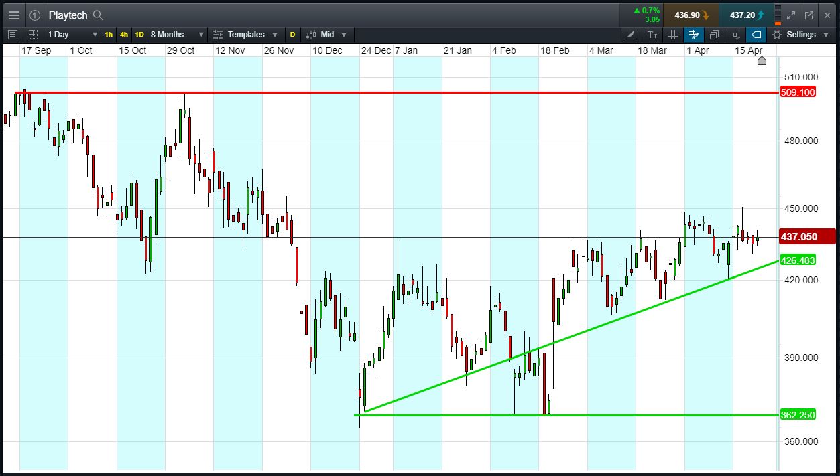Select the 1h quick interval

[109, 35]
